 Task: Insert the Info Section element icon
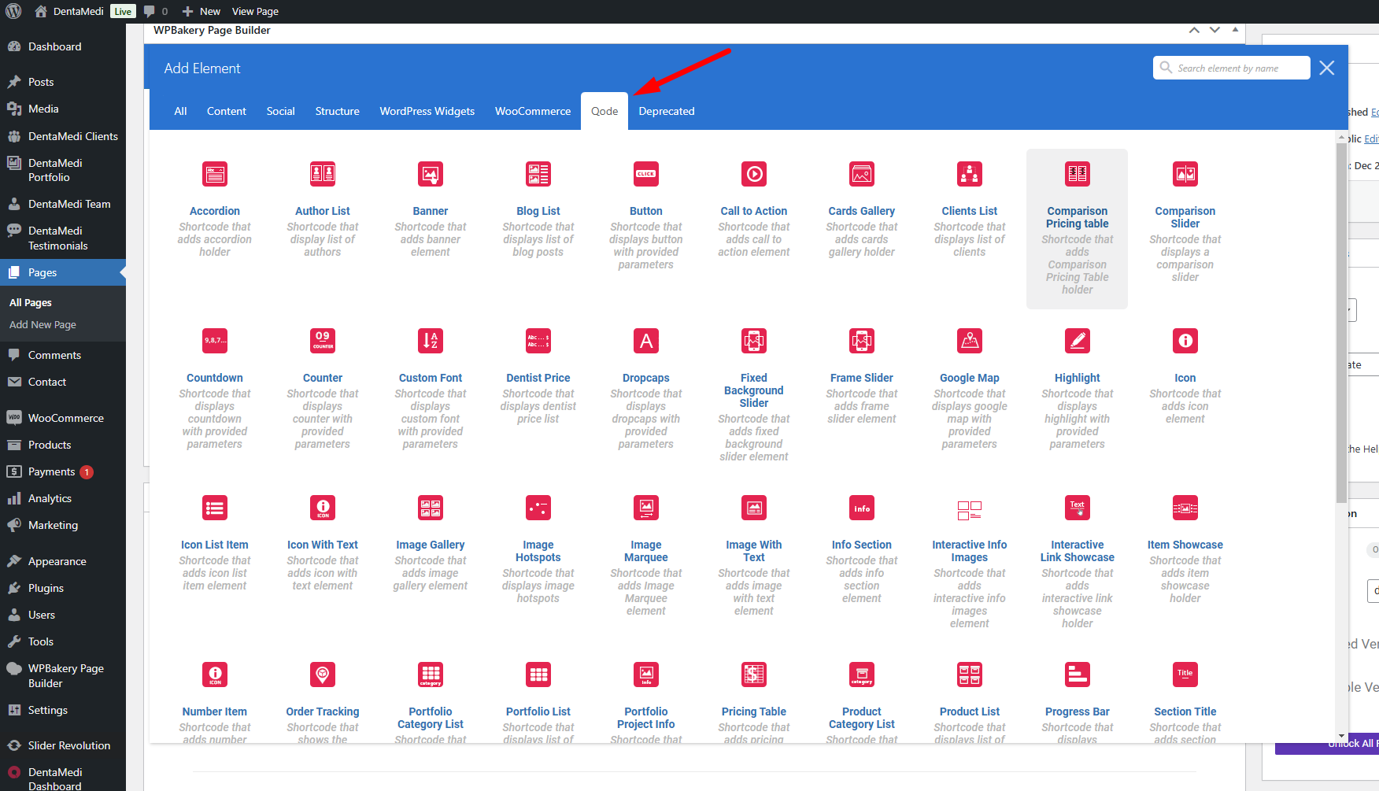click(x=862, y=508)
